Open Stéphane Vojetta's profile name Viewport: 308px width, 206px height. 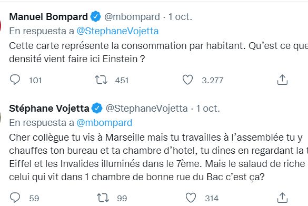(x=49, y=109)
